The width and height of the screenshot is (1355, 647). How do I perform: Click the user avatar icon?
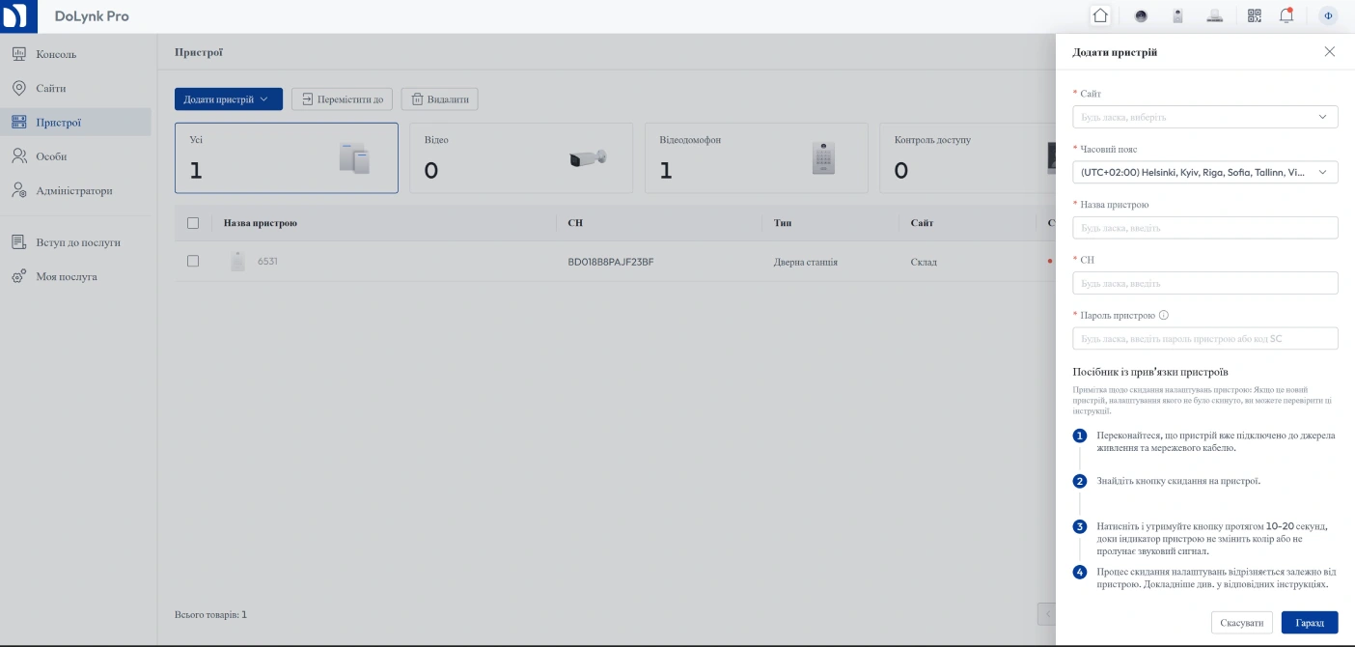pos(1328,15)
